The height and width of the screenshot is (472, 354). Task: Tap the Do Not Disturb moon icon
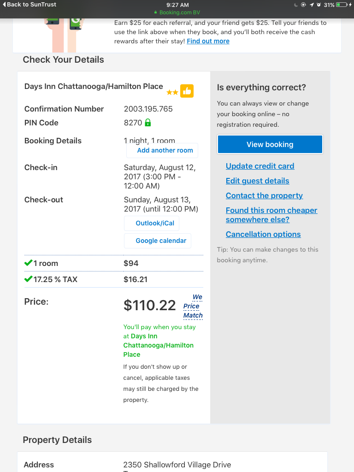coord(297,4)
